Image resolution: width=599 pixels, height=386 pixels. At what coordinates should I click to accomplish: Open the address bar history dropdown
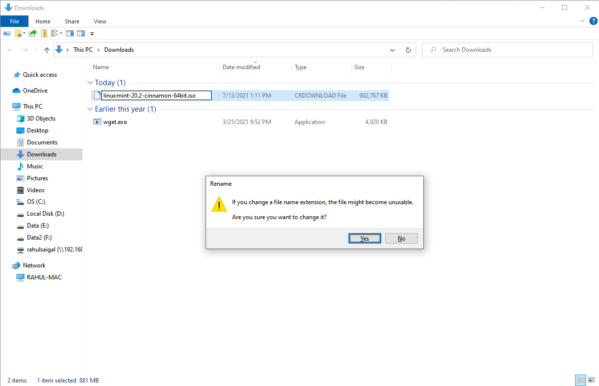[x=393, y=50]
